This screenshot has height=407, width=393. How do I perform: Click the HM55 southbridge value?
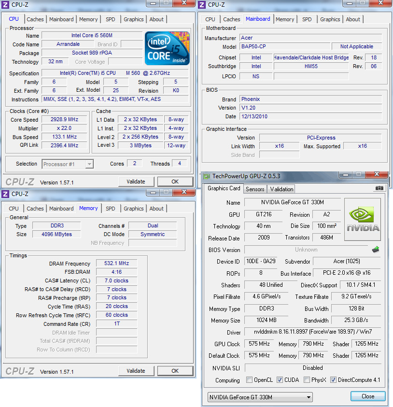coord(311,66)
